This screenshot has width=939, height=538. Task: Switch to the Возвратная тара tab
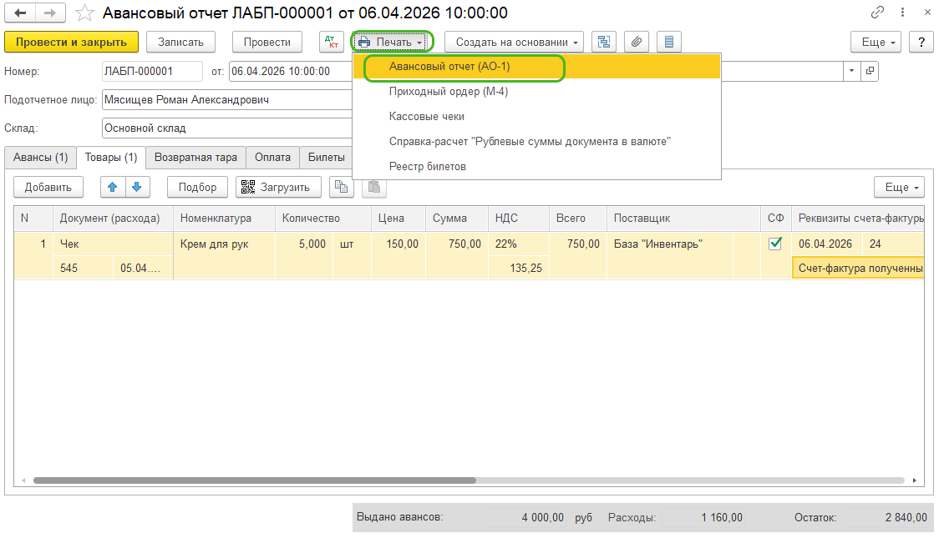[x=195, y=157]
